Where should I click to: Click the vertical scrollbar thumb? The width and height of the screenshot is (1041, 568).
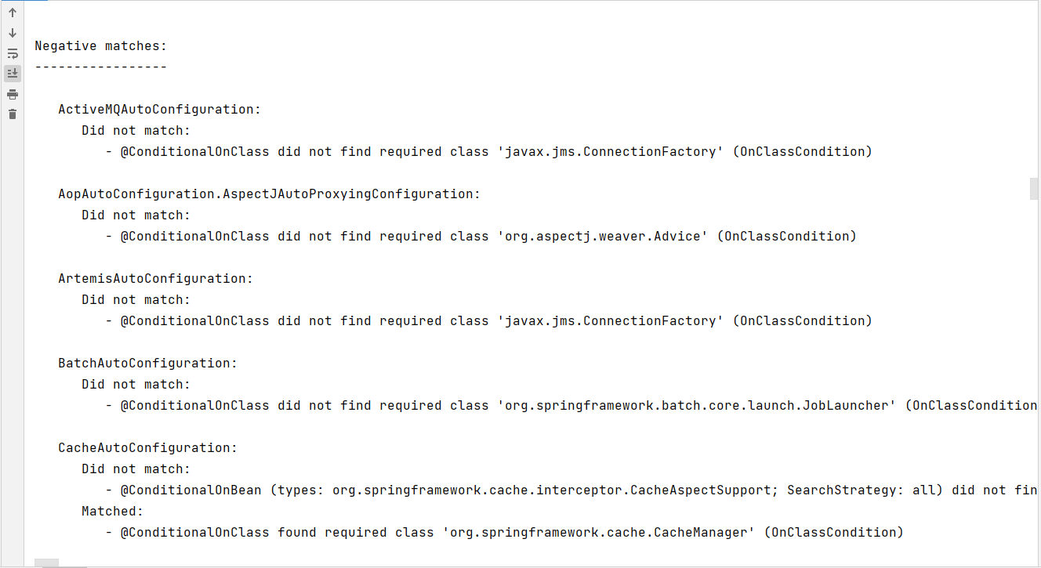pyautogui.click(x=1034, y=189)
